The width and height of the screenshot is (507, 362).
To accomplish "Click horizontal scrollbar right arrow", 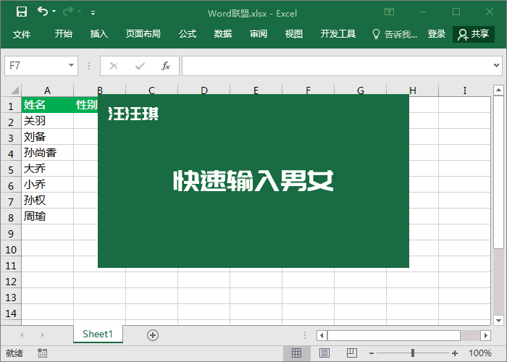I will click(x=486, y=335).
